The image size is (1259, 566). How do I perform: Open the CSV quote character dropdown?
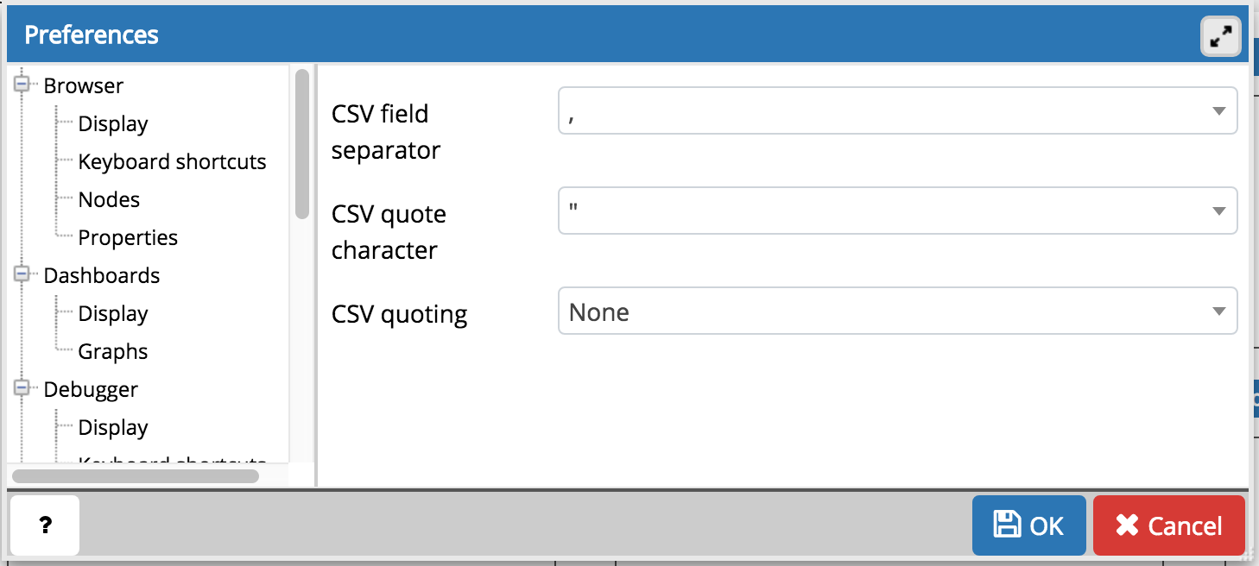click(897, 211)
